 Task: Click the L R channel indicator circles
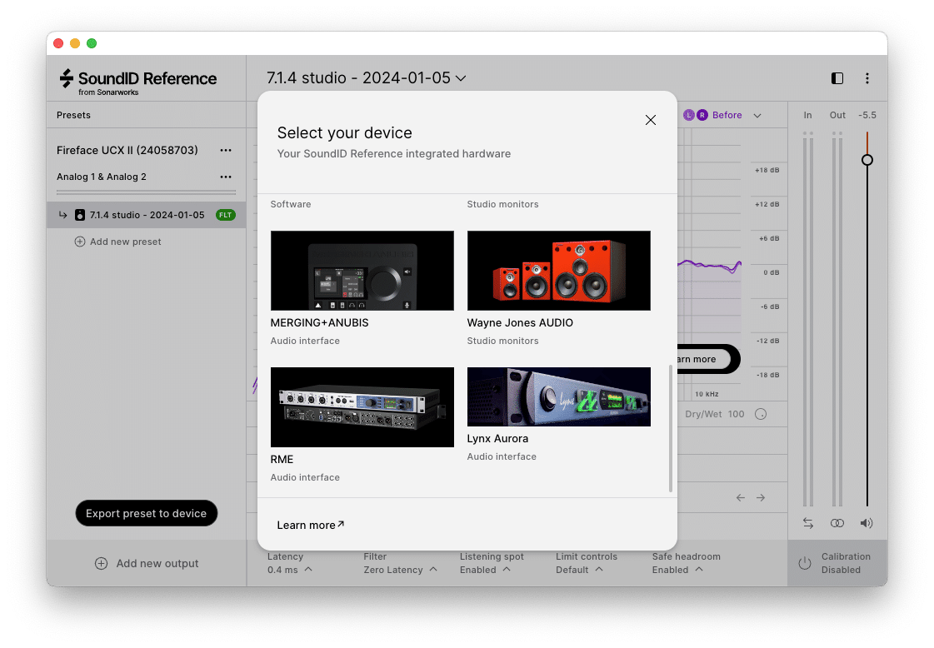696,115
